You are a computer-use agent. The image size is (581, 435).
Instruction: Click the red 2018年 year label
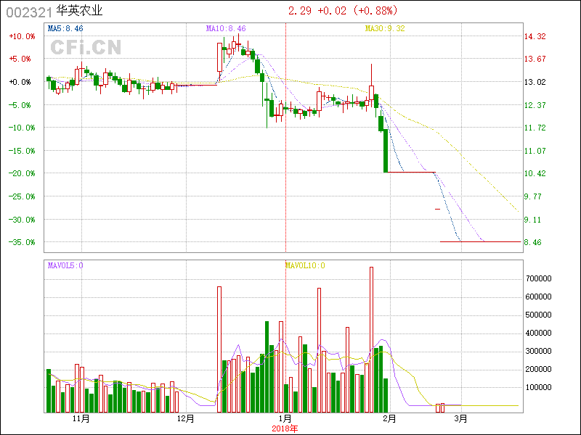(x=285, y=428)
